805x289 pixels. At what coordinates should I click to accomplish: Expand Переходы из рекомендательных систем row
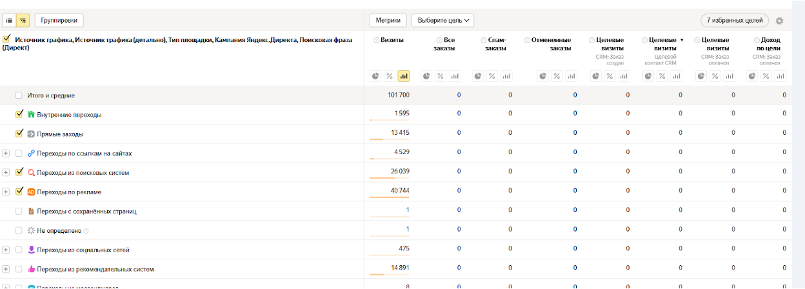(x=6, y=270)
